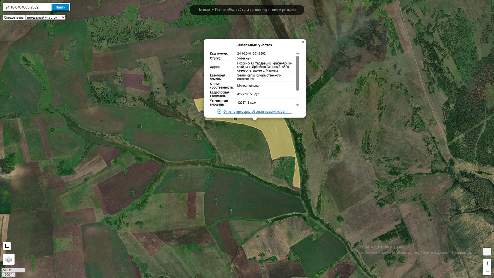Open Отчет о проверке объекта недвижимости link
This screenshot has width=494, height=278.
(257, 112)
